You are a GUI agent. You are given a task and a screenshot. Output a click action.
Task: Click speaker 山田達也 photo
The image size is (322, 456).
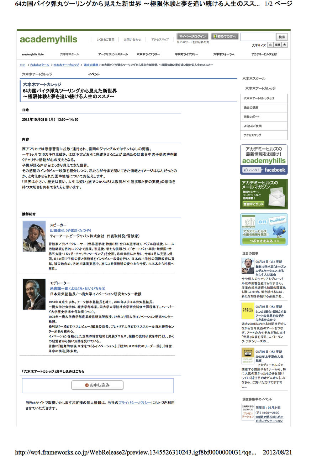pyautogui.click(x=34, y=237)
